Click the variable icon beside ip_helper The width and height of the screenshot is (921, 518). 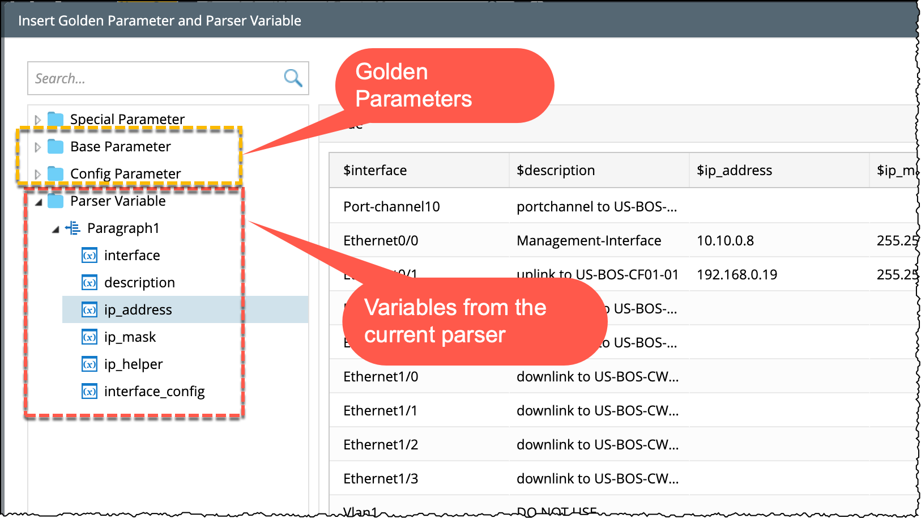89,364
